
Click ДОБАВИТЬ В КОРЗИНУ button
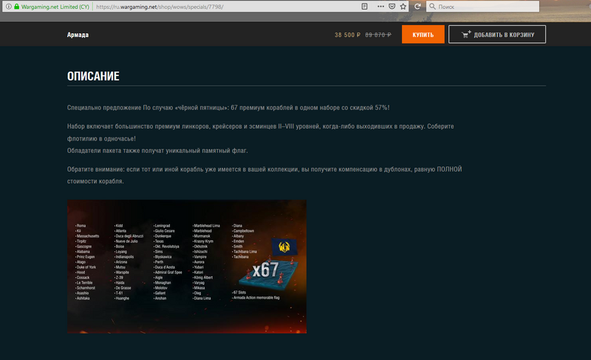tap(497, 34)
